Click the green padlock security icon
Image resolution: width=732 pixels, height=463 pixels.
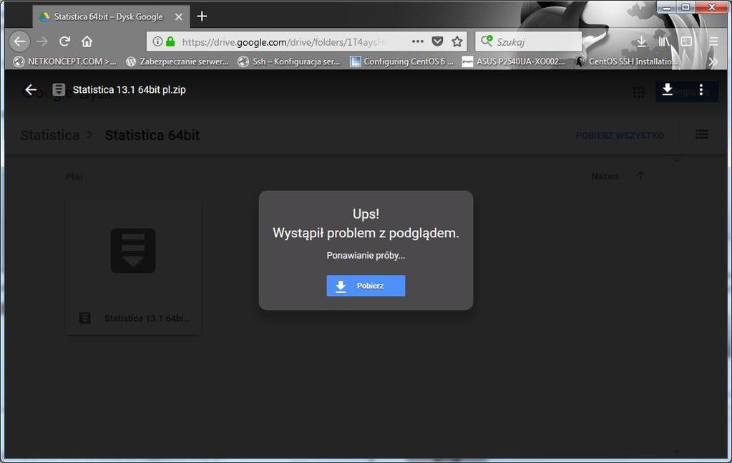[x=170, y=41]
